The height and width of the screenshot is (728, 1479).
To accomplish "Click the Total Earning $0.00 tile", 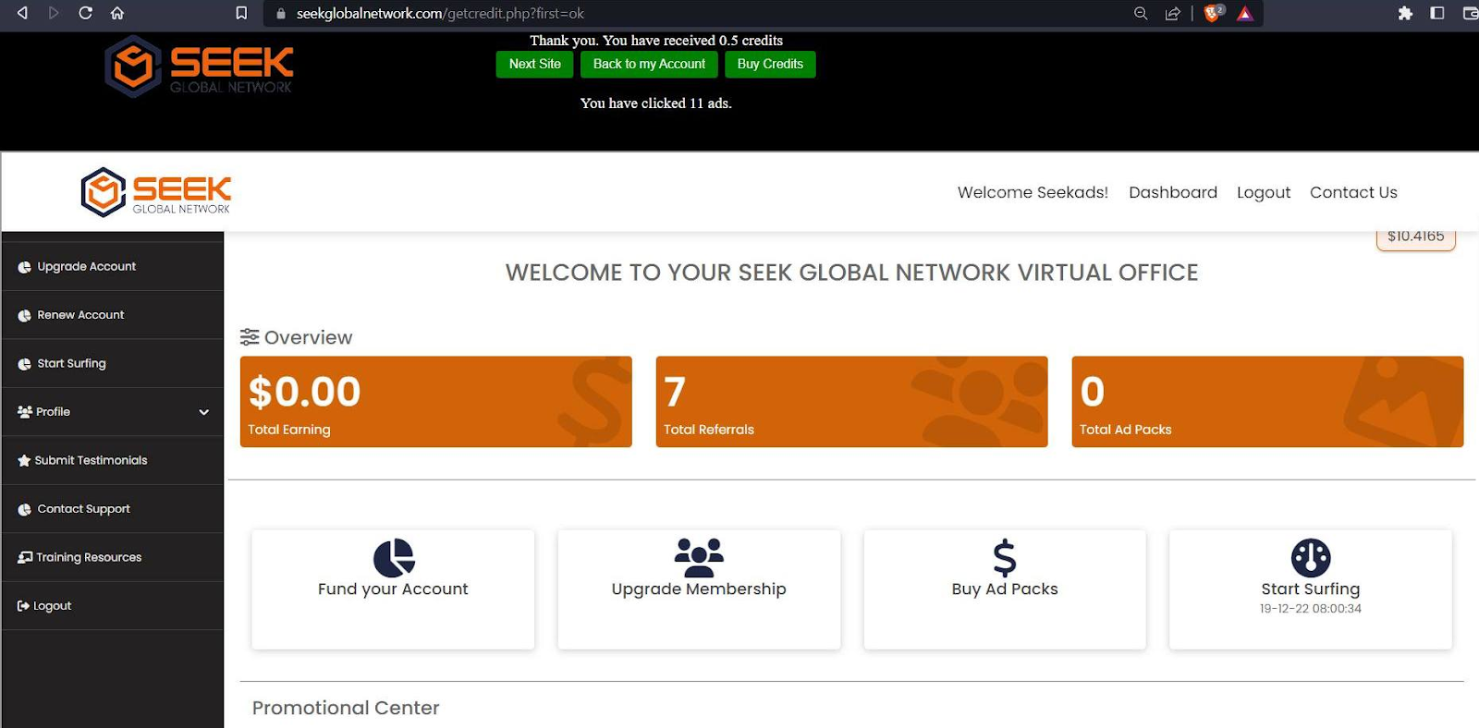I will click(x=436, y=402).
